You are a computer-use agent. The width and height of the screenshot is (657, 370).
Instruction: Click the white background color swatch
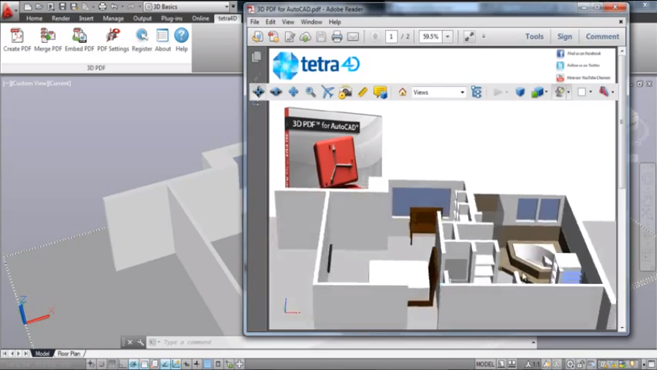click(582, 92)
